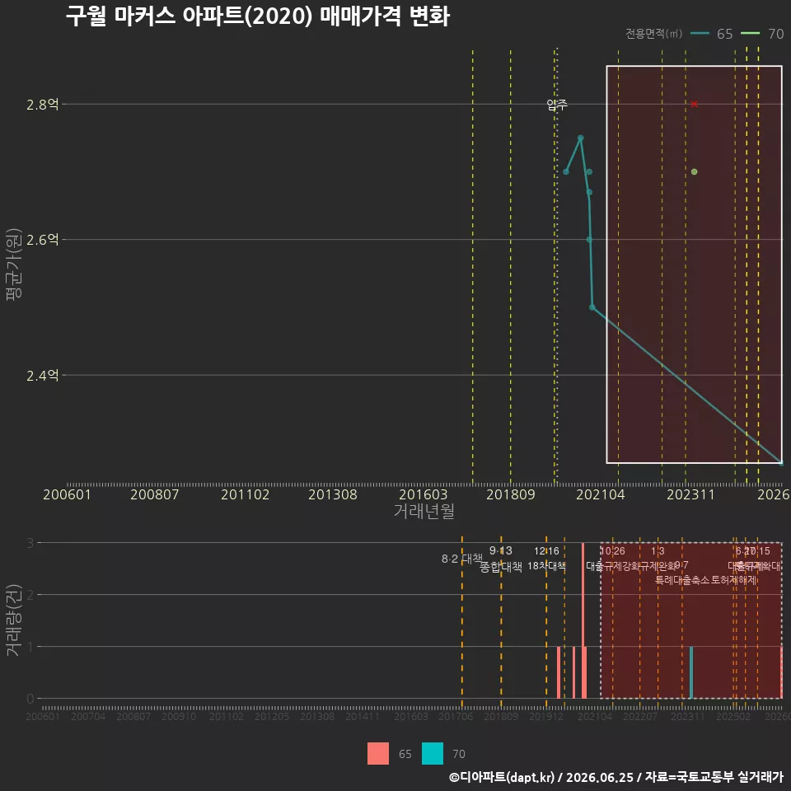
Task: Click the 12·16 18차대책 annotation
Action: [546, 559]
